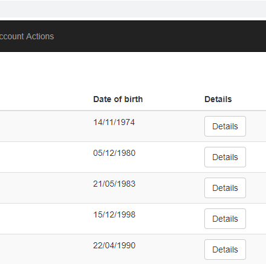This screenshot has height=264, width=266.
Task: Open Details for birth date 21/05/1983
Action: click(225, 188)
